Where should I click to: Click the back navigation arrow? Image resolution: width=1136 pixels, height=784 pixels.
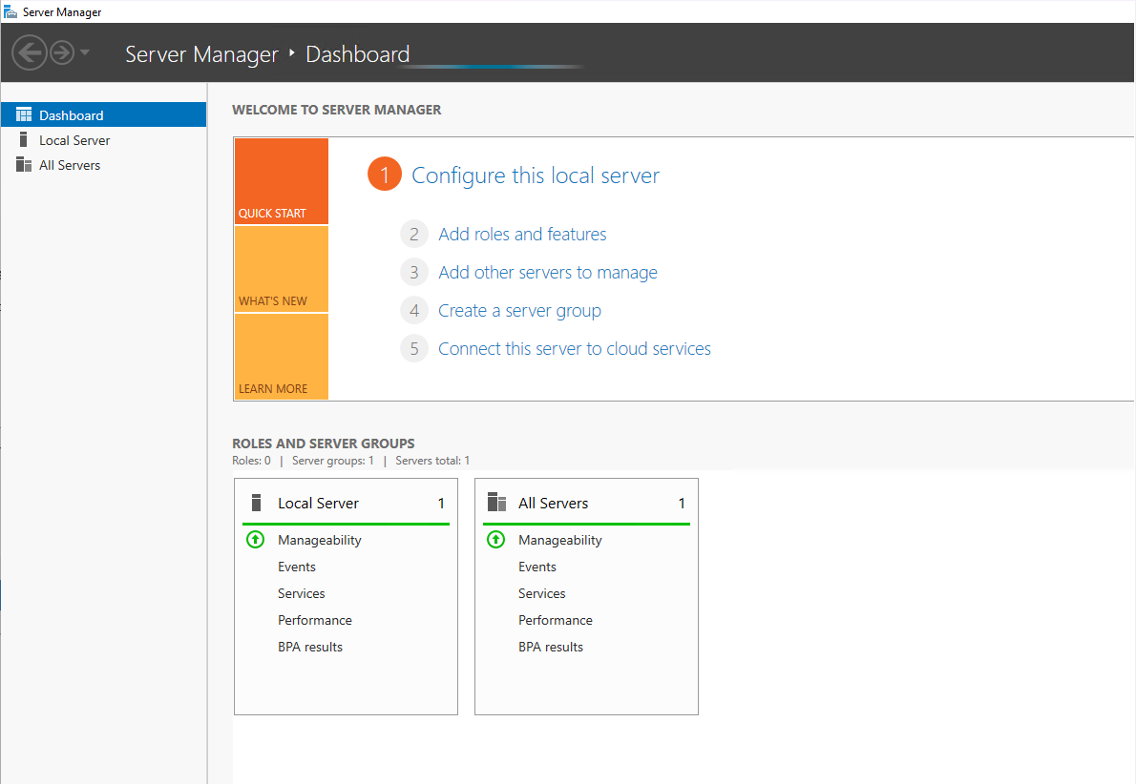[30, 52]
